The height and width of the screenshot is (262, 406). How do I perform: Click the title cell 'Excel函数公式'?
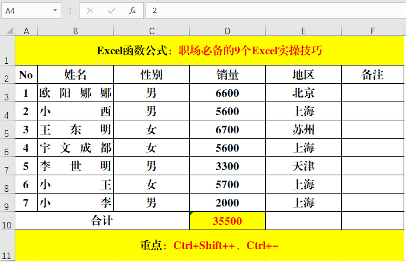click(x=209, y=51)
